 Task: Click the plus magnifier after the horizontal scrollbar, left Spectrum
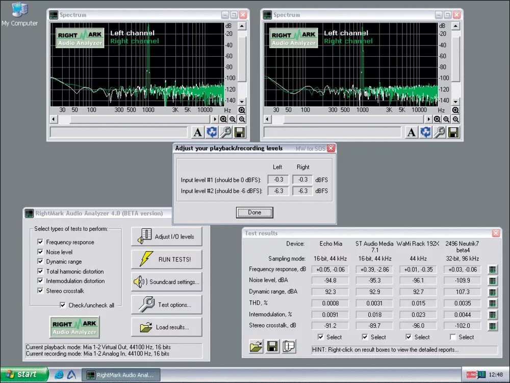coord(223,119)
